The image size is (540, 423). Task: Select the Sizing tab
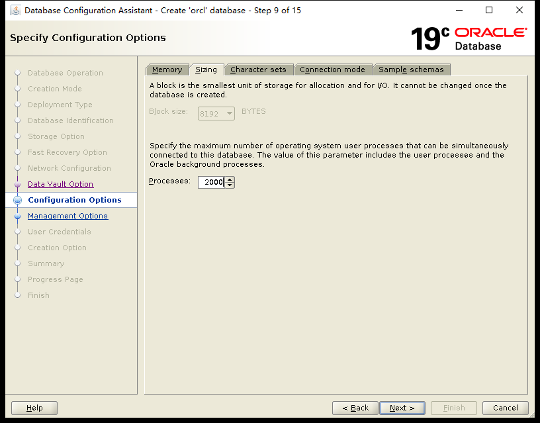point(206,70)
